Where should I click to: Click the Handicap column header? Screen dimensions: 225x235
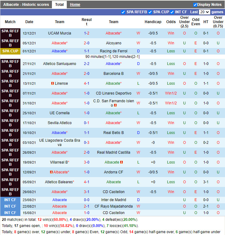click(x=153, y=22)
